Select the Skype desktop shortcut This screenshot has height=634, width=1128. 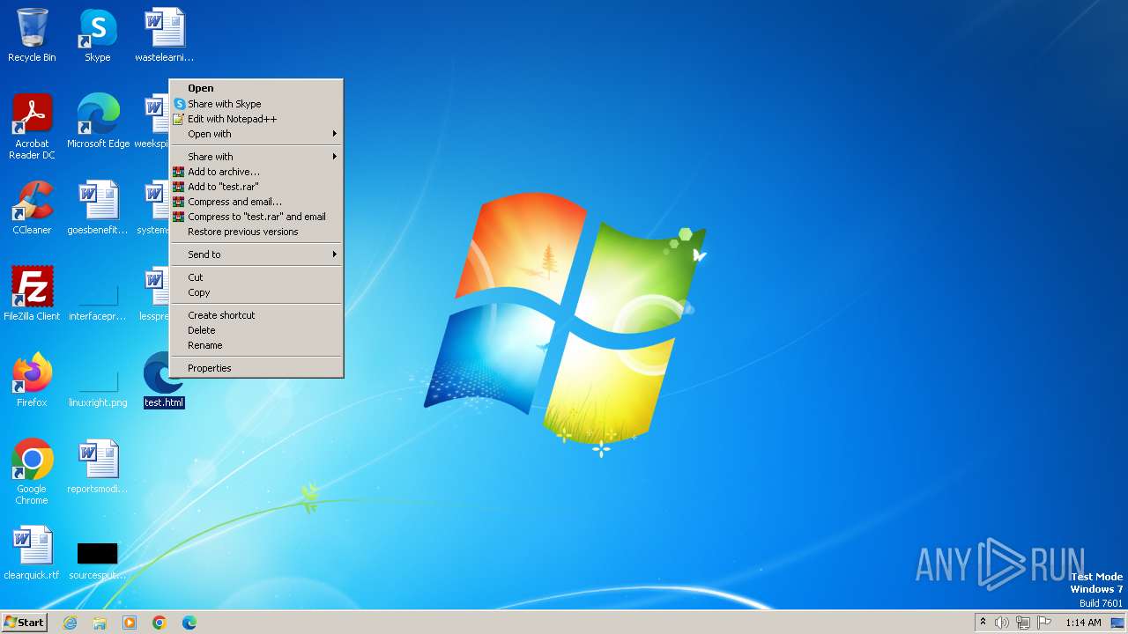pos(98,35)
